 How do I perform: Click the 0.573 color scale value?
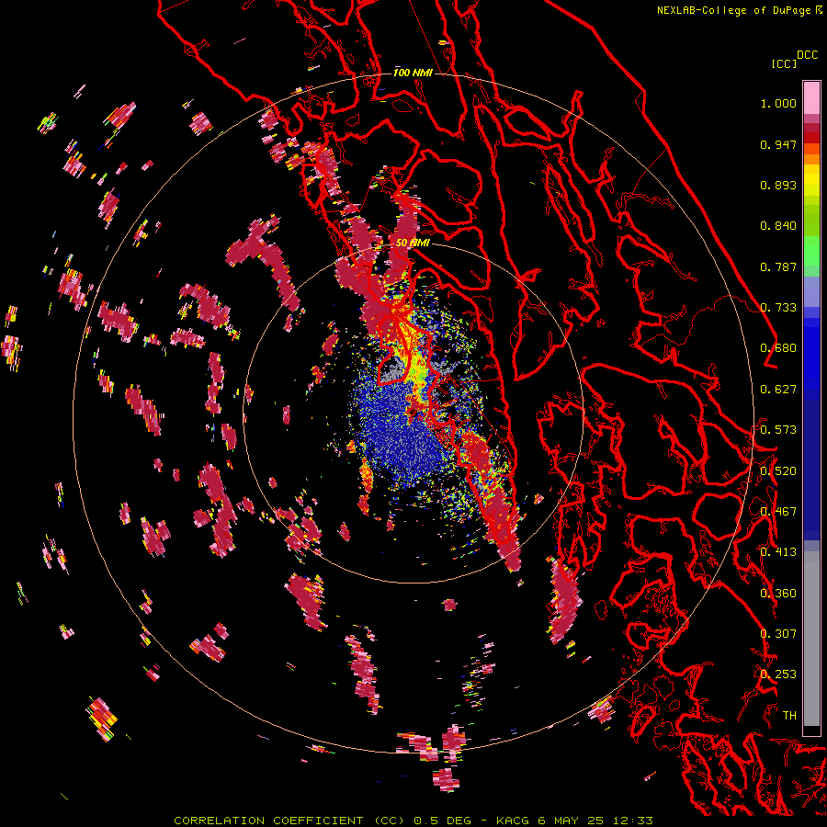778,430
